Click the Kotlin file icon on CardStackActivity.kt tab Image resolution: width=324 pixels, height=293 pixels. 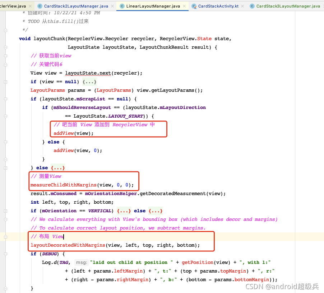point(194,6)
